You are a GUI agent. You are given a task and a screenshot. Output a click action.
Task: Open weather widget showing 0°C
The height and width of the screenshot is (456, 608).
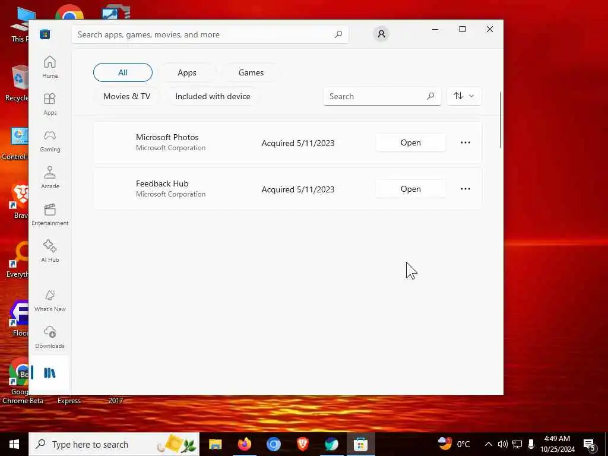tap(454, 444)
